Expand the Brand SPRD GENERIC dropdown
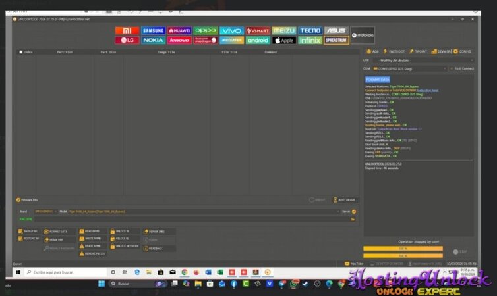This screenshot has width=497, height=296. pos(45,212)
